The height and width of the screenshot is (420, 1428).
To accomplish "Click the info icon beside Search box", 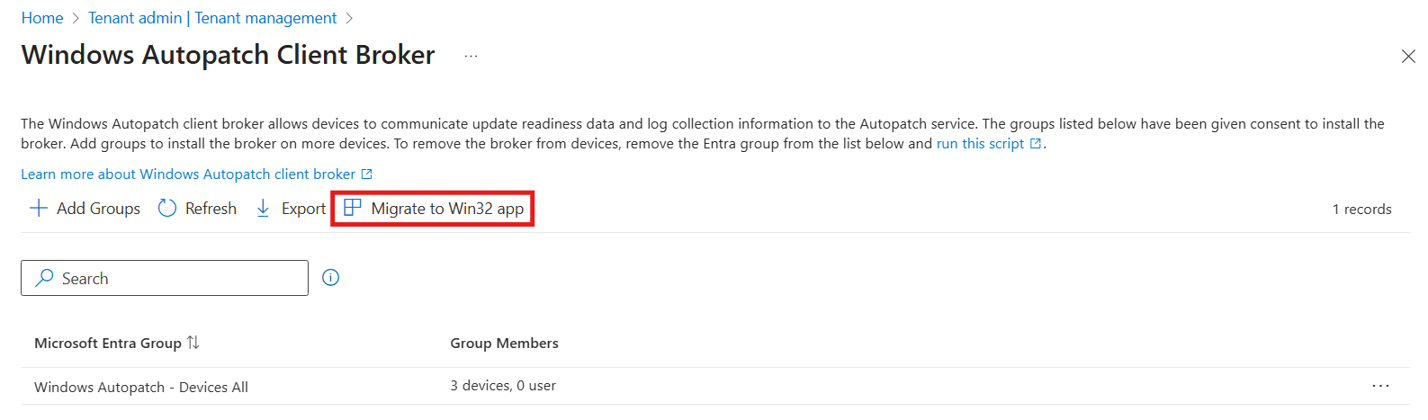I will [331, 278].
